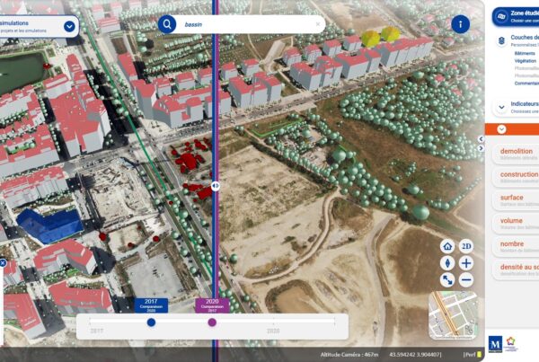This screenshot has height=362, width=539.
Task: Click the Zone étude panel icon
Action: click(500, 14)
